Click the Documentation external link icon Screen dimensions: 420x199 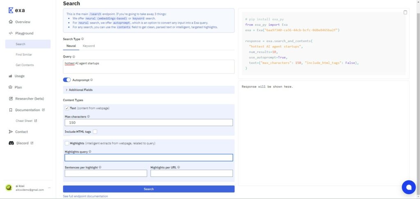(x=43, y=110)
